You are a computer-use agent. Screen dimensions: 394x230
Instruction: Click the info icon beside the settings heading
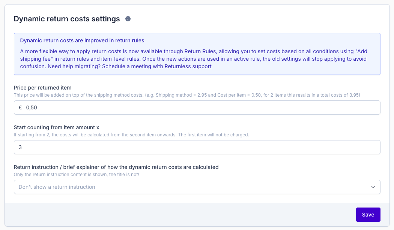click(x=128, y=19)
